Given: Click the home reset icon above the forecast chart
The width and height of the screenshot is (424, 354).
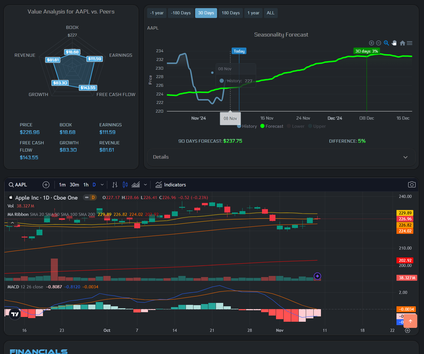Looking at the screenshot, I should (x=402, y=43).
